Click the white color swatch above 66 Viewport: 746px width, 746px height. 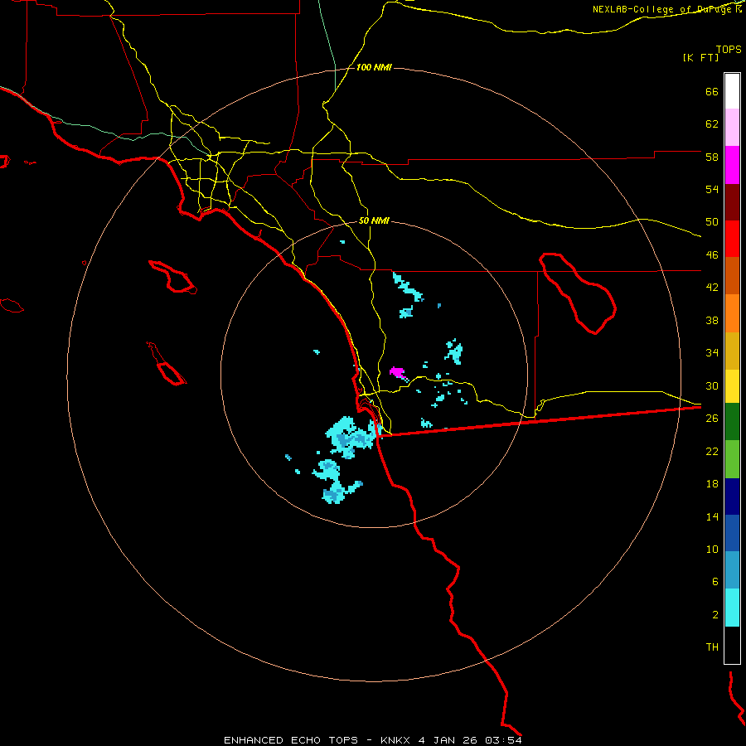click(732, 91)
